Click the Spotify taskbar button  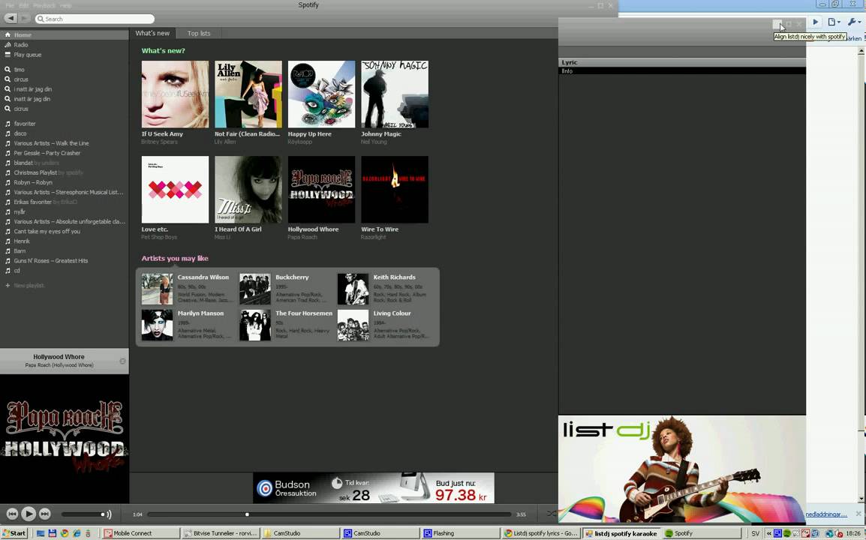pos(701,533)
